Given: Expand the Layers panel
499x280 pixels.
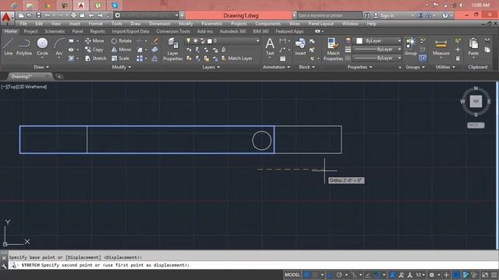Looking at the screenshot, I should click(211, 67).
